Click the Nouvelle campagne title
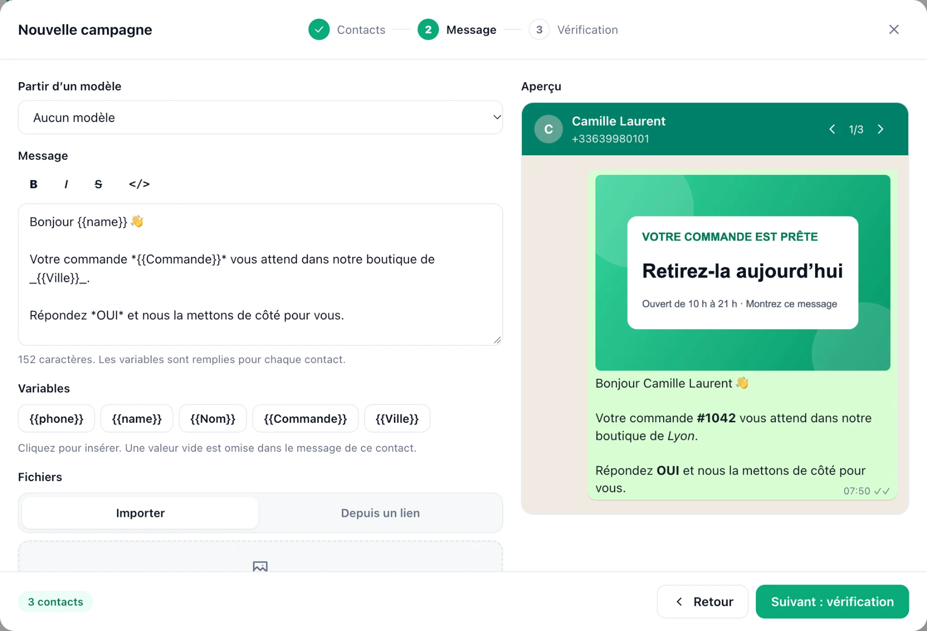Image resolution: width=927 pixels, height=631 pixels. pos(85,30)
